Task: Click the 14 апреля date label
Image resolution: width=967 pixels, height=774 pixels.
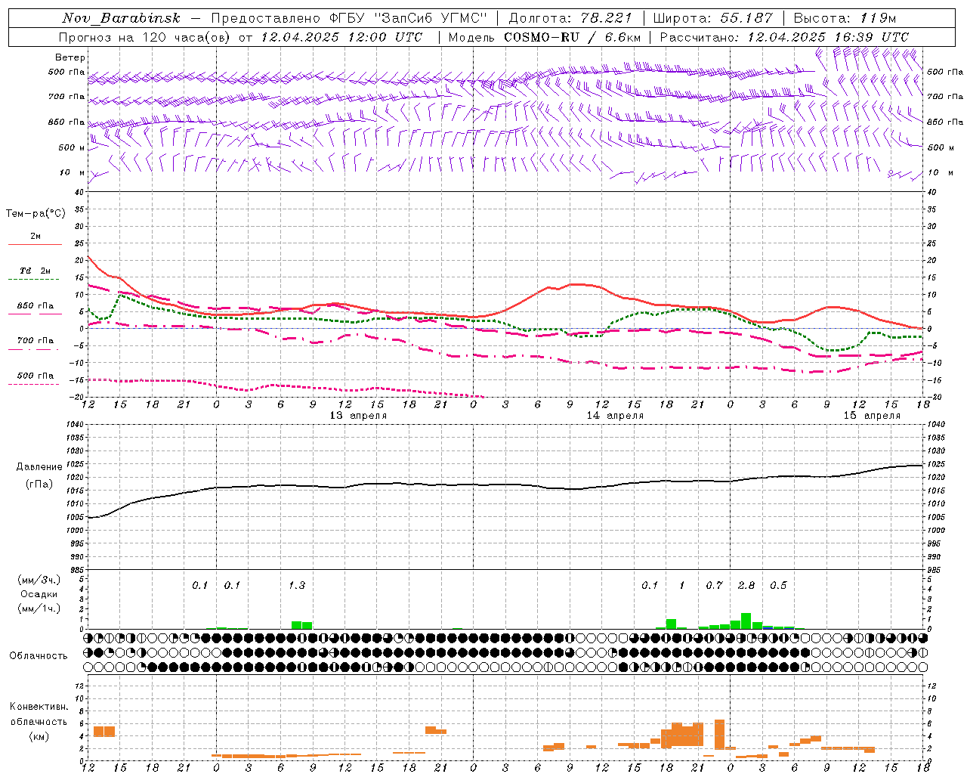Action: click(x=615, y=416)
